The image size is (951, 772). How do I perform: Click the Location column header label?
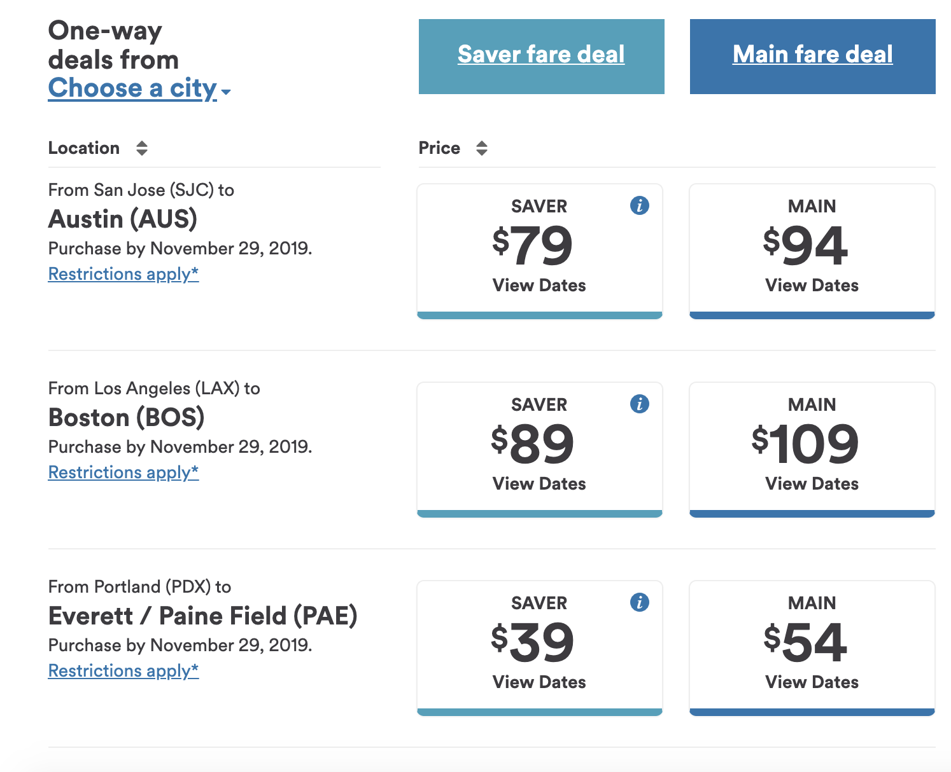pyautogui.click(x=84, y=148)
